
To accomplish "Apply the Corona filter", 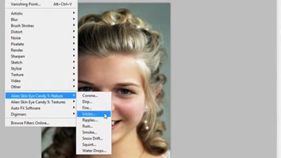I will point(94,96).
